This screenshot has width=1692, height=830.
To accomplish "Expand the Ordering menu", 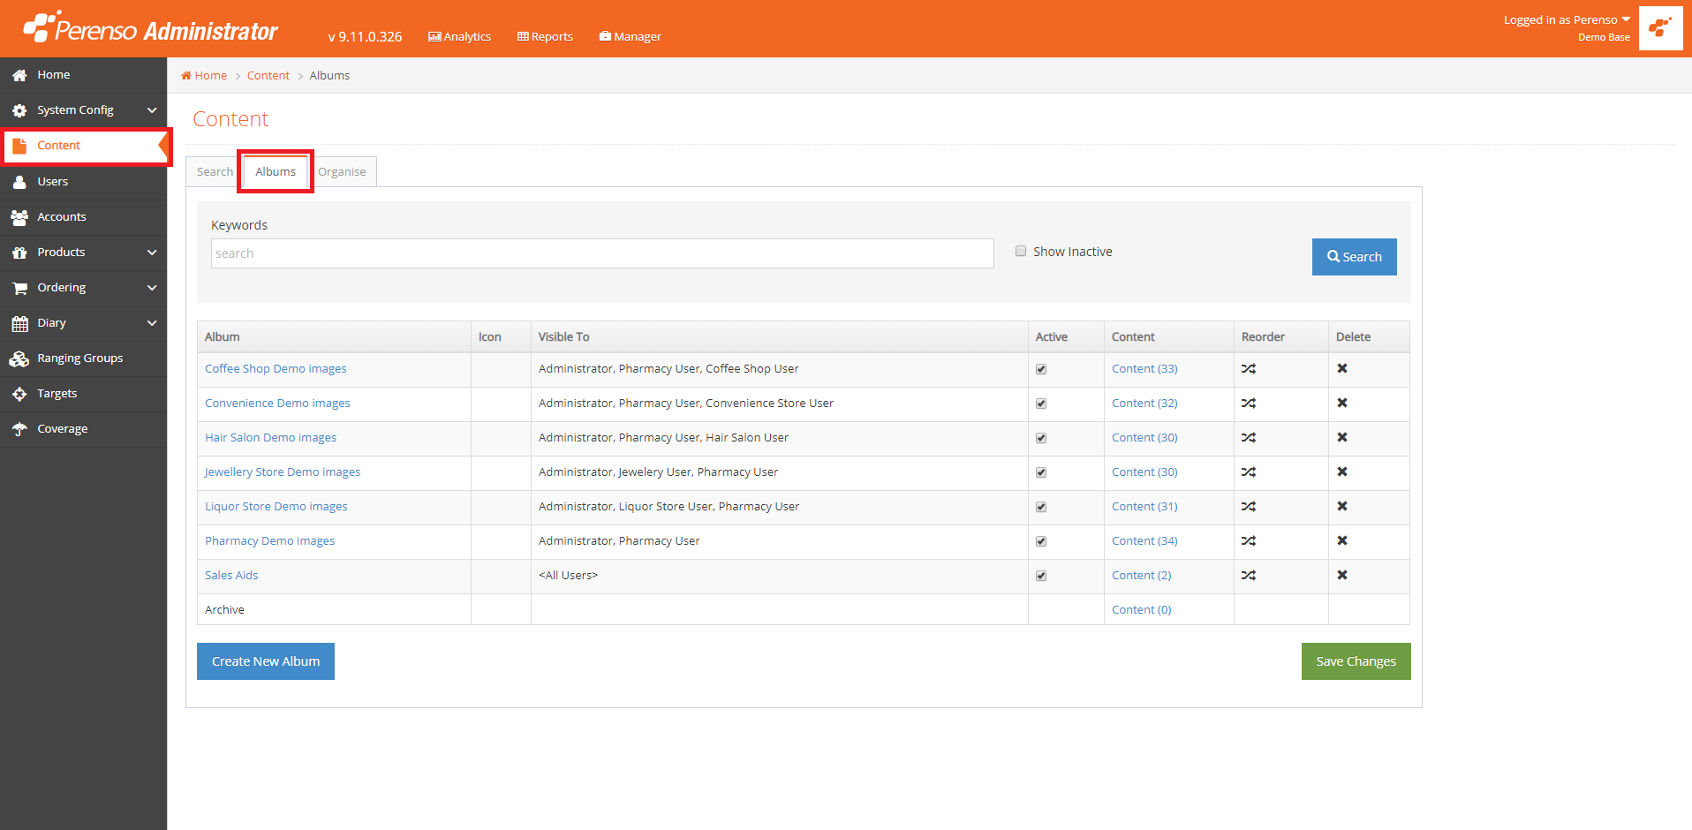I will tap(83, 288).
